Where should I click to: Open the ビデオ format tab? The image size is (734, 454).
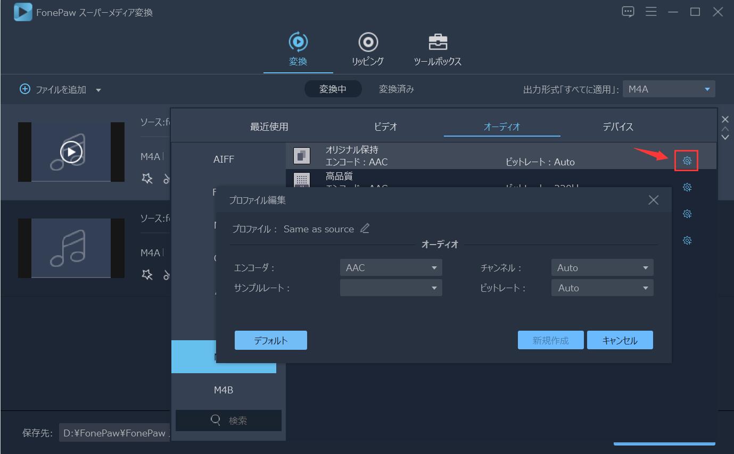pyautogui.click(x=385, y=127)
